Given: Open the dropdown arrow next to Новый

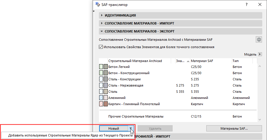Looking at the screenshot, I should 131,128.
